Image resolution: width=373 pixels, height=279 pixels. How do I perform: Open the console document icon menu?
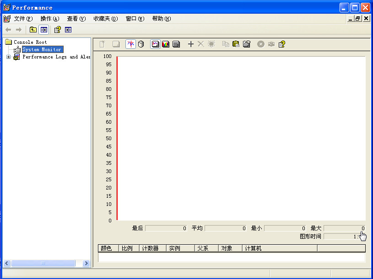point(7,19)
